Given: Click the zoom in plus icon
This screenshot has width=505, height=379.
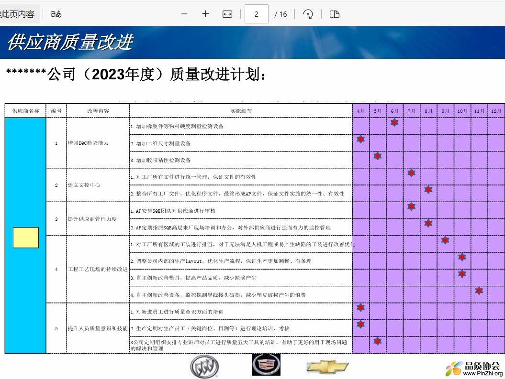Looking at the screenshot, I should [x=205, y=14].
